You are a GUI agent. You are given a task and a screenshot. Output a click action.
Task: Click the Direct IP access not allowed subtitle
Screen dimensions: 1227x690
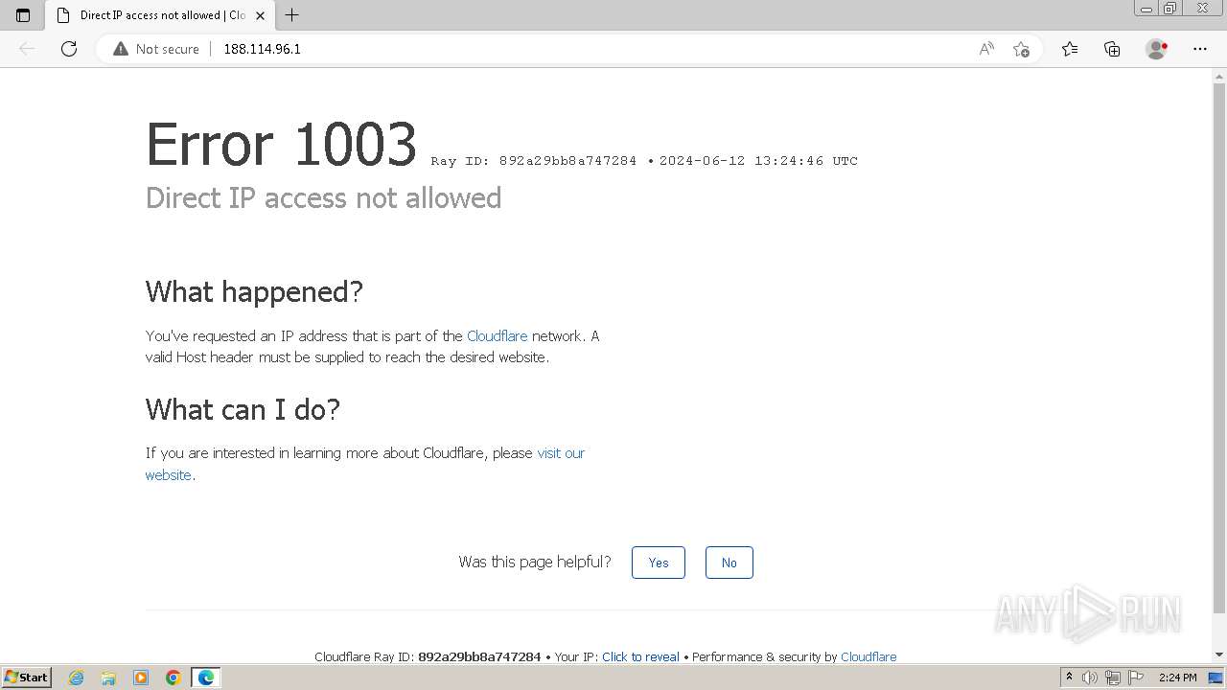click(x=324, y=198)
